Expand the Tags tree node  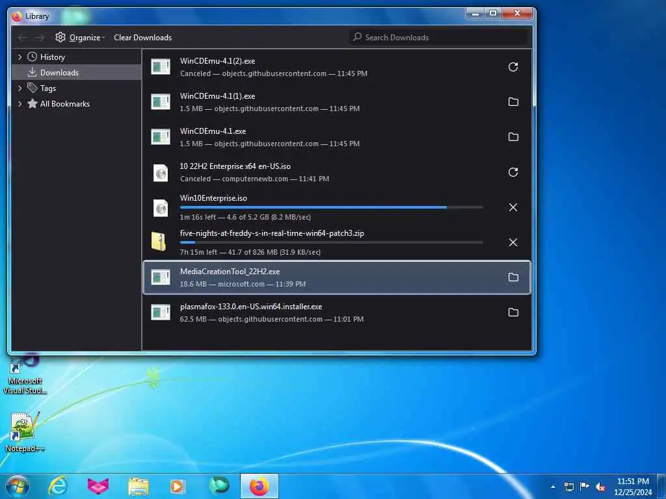[20, 88]
